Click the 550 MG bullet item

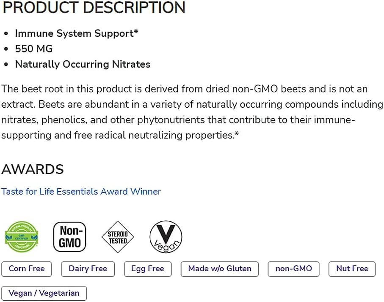(x=34, y=49)
